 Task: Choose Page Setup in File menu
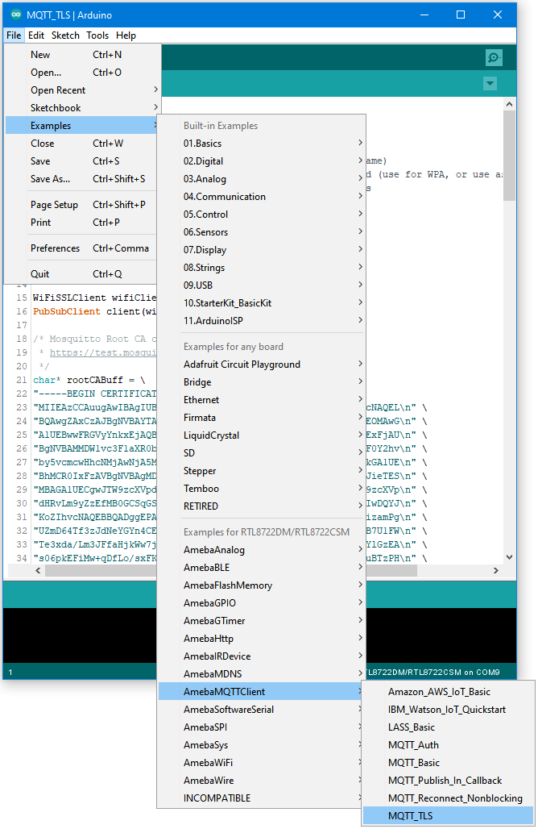(82, 205)
